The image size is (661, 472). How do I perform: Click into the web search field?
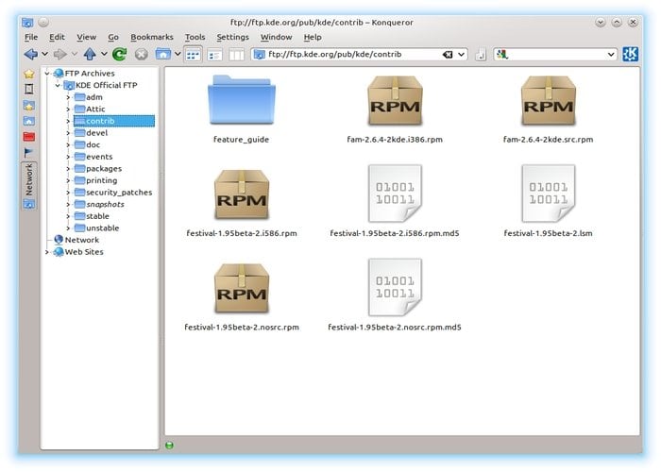[x=556, y=55]
